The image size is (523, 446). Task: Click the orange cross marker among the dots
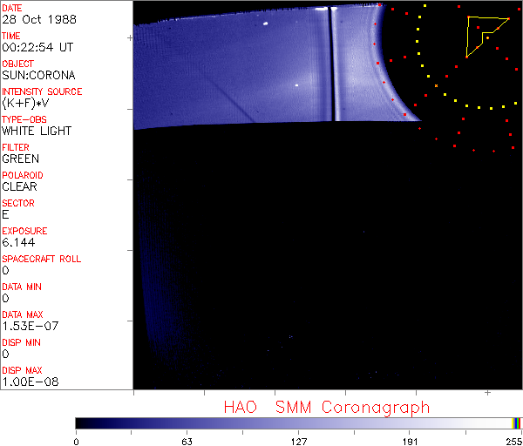(436, 85)
